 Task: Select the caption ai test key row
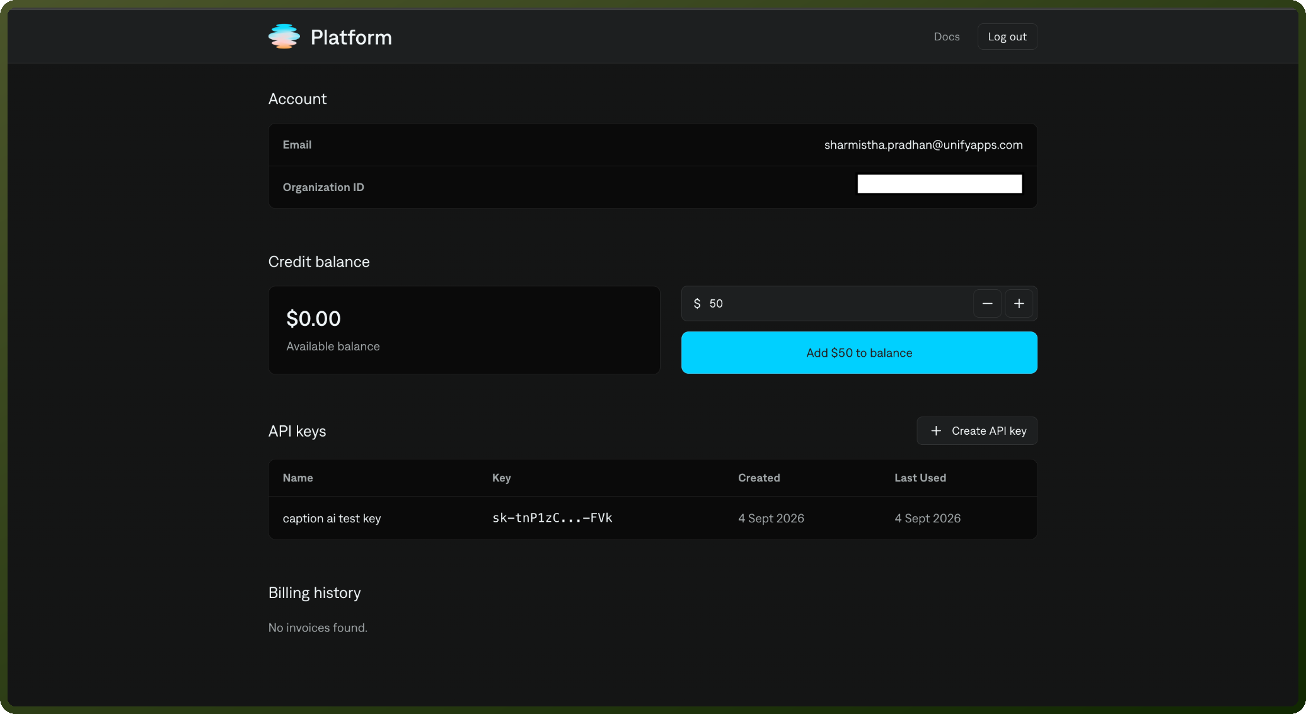[652, 518]
